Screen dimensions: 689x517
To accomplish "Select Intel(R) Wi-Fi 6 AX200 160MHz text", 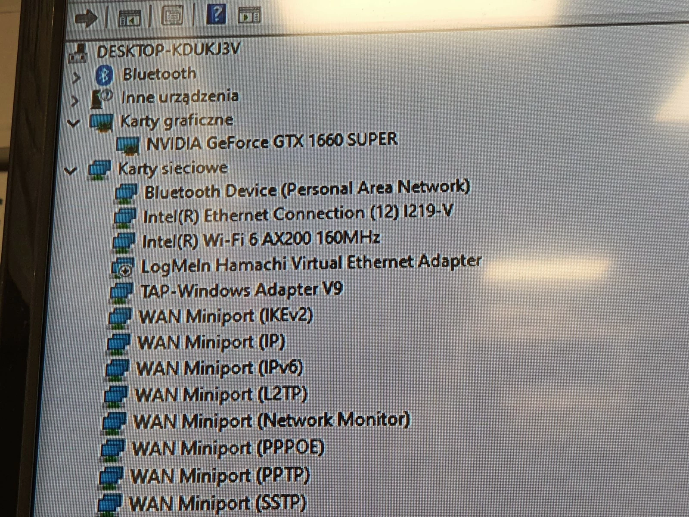I will pyautogui.click(x=261, y=239).
